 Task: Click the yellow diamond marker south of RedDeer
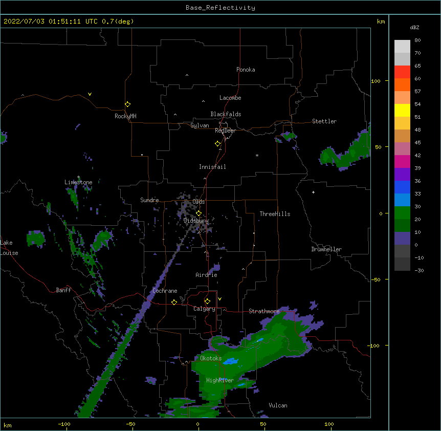point(218,144)
